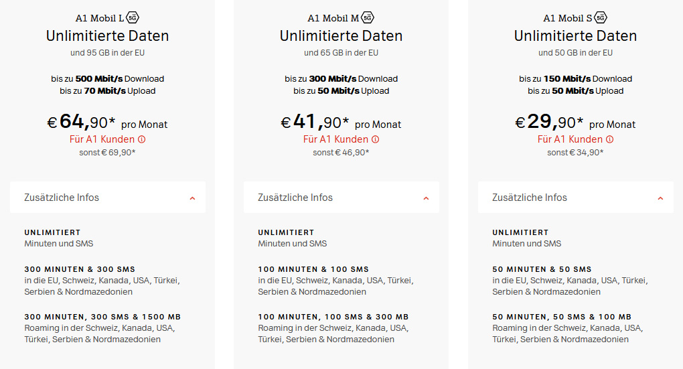Click the 5G badge next to A1 Mobil L
Screen dimensions: 683x369
click(133, 18)
